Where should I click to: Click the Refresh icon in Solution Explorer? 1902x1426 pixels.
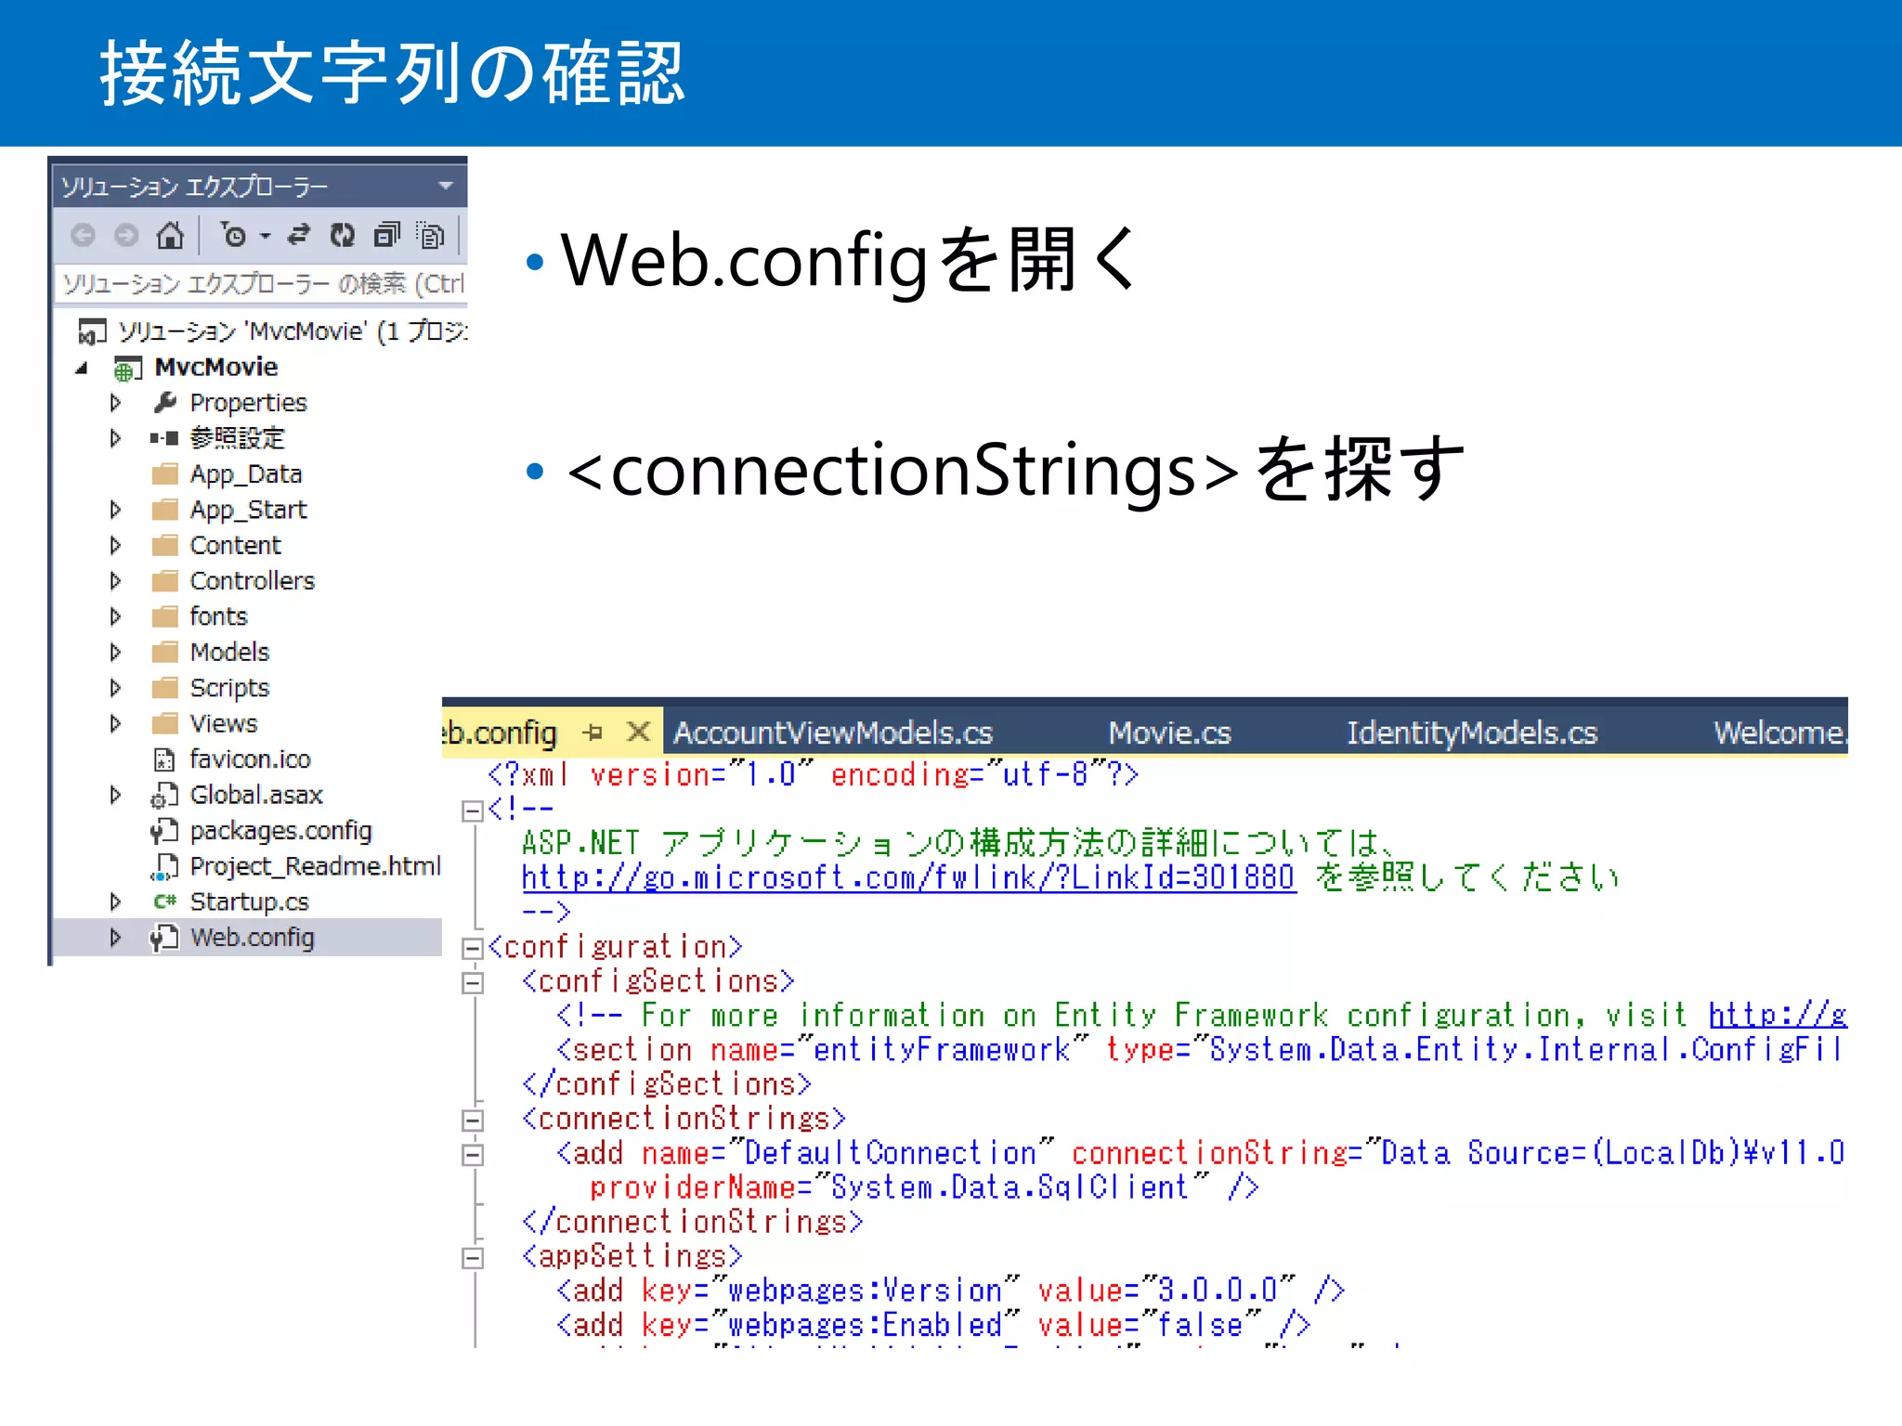pyautogui.click(x=342, y=236)
